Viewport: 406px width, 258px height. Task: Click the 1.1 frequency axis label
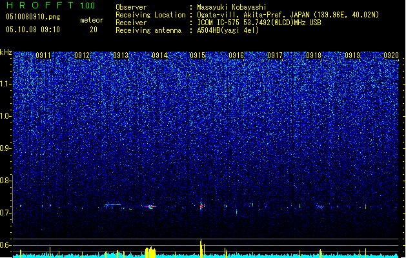[x=5, y=84]
